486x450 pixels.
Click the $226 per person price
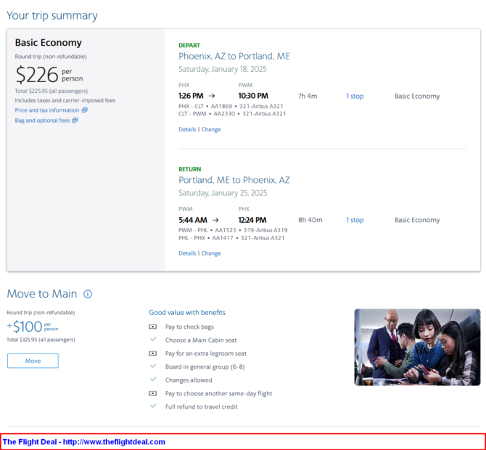click(x=49, y=75)
